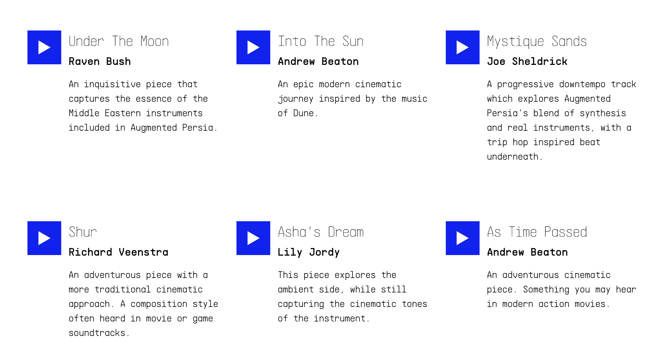The width and height of the screenshot is (669, 364).
Task: Click the Mystique Sands heading
Action: (x=537, y=41)
